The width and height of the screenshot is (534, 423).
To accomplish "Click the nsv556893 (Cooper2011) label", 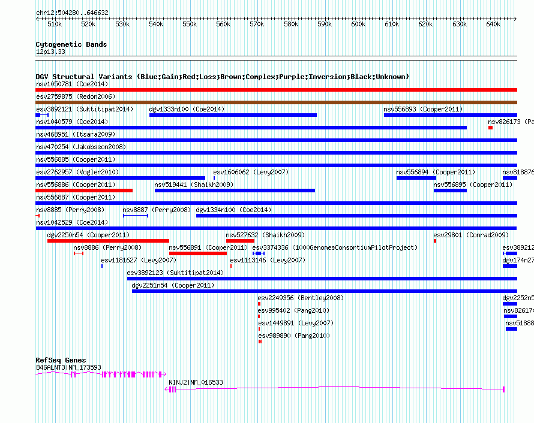I will click(x=423, y=109).
